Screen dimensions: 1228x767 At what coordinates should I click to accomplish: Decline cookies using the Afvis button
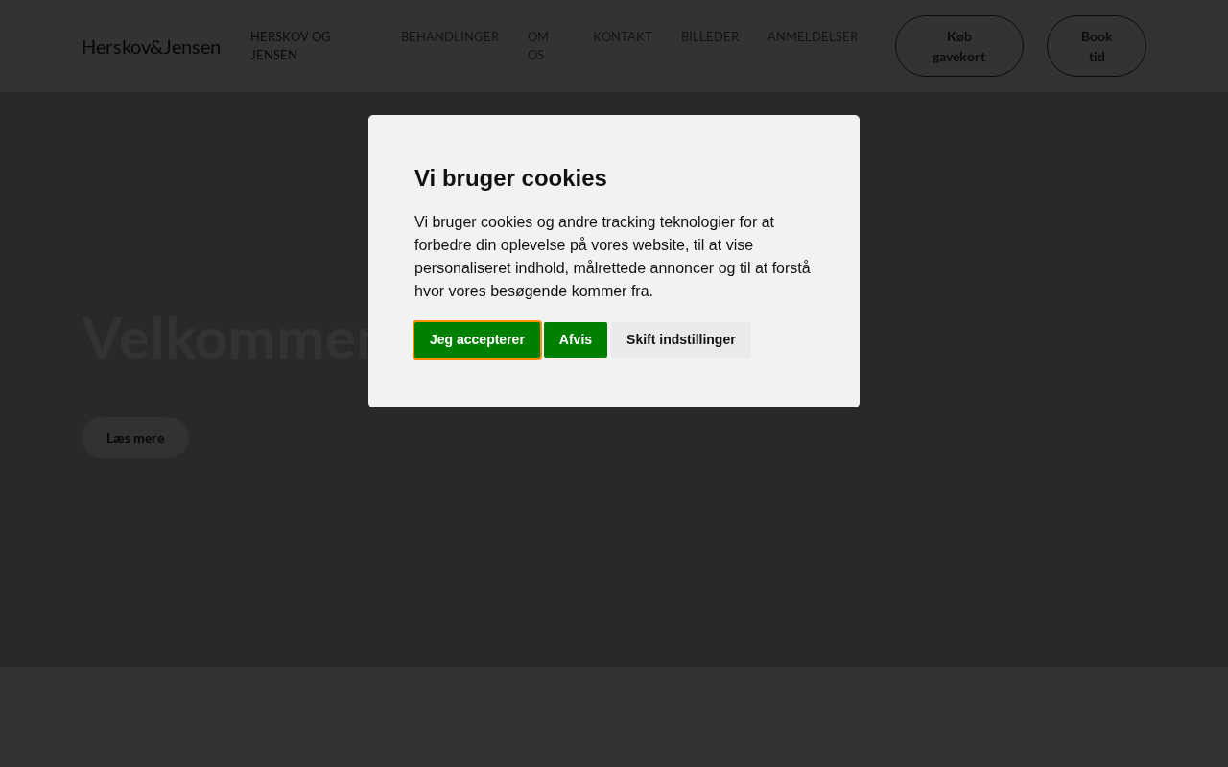click(576, 339)
